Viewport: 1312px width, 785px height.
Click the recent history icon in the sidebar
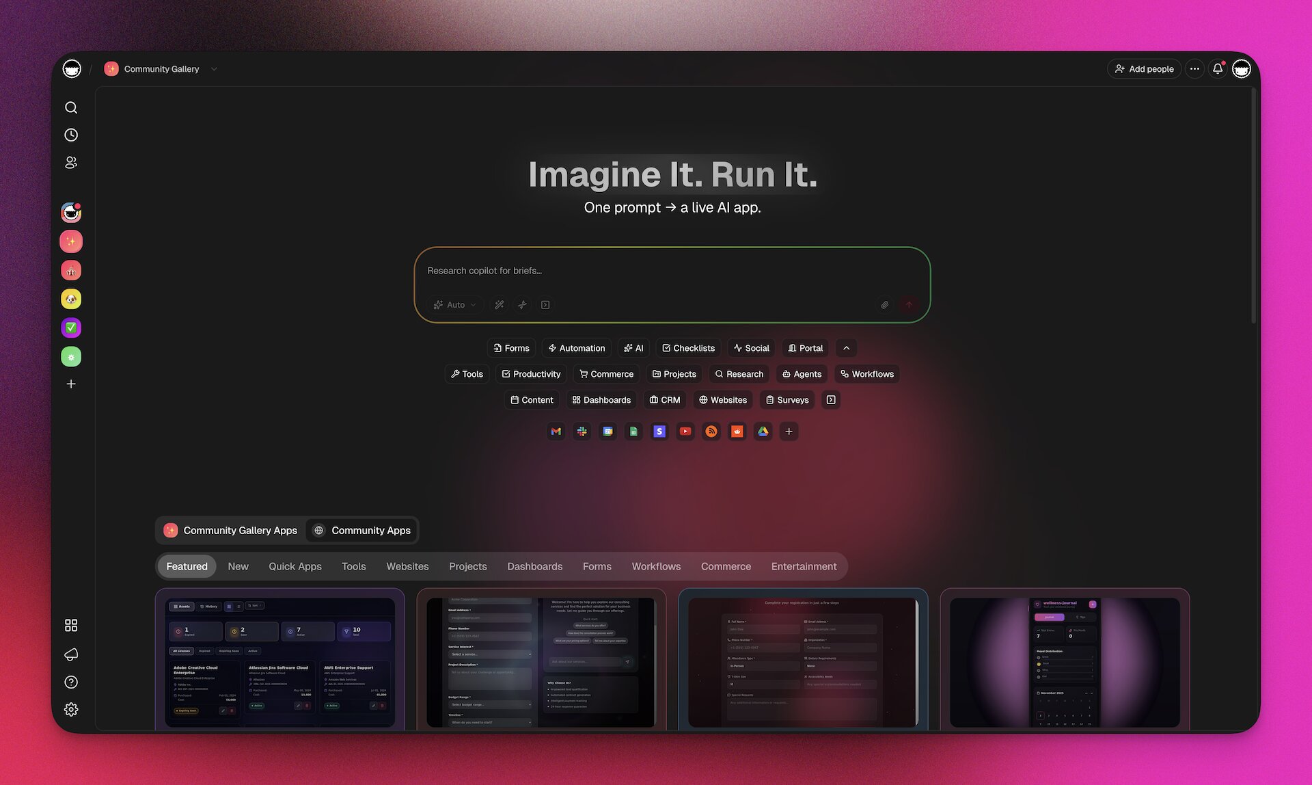(71, 135)
